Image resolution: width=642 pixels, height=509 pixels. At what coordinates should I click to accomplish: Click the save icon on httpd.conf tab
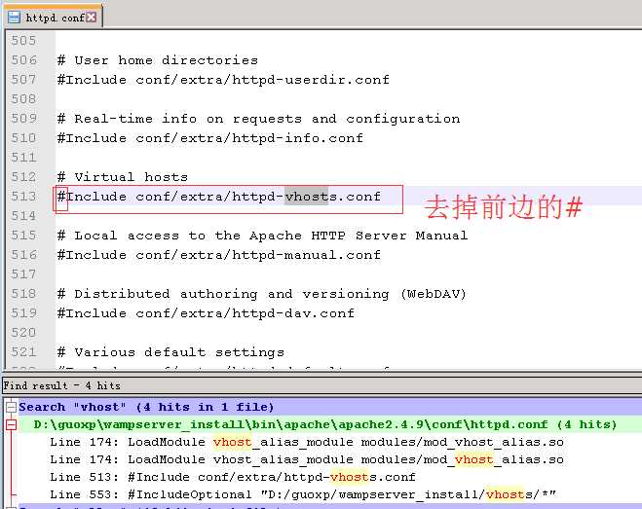(x=14, y=18)
